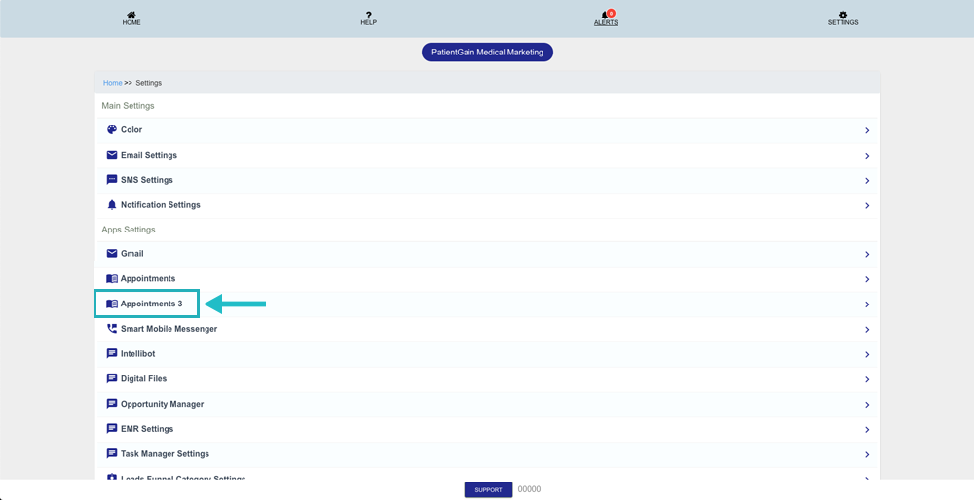This screenshot has width=974, height=500.
Task: Open Notification Settings label
Action: (161, 204)
